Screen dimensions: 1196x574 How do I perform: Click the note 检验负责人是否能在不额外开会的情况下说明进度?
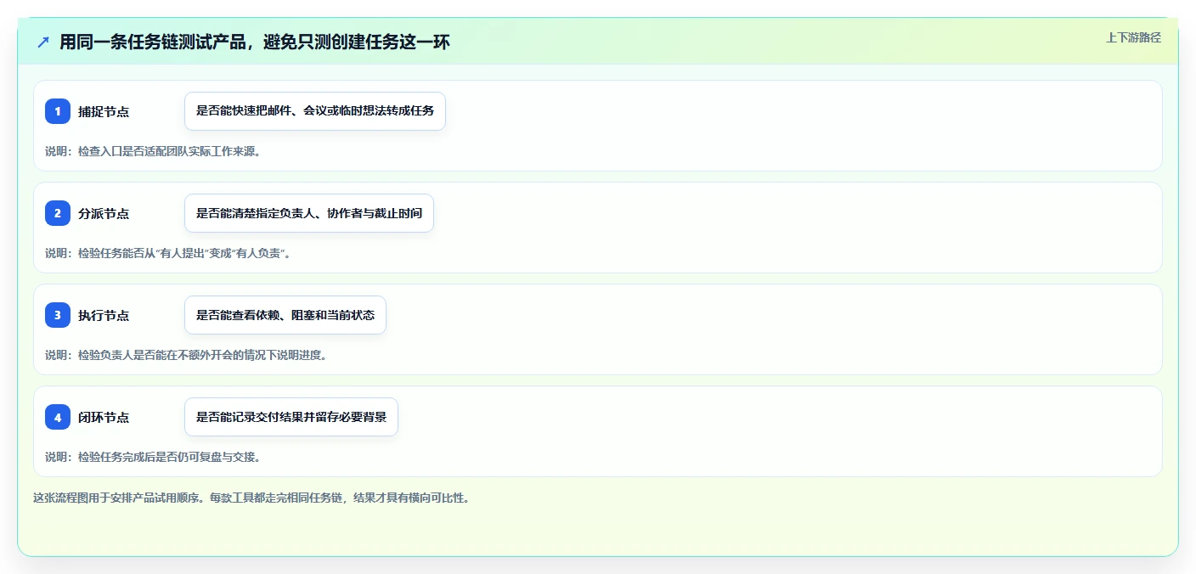pyautogui.click(x=186, y=355)
